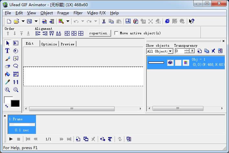Select the rectangle selection tool

pyautogui.click(x=16, y=43)
